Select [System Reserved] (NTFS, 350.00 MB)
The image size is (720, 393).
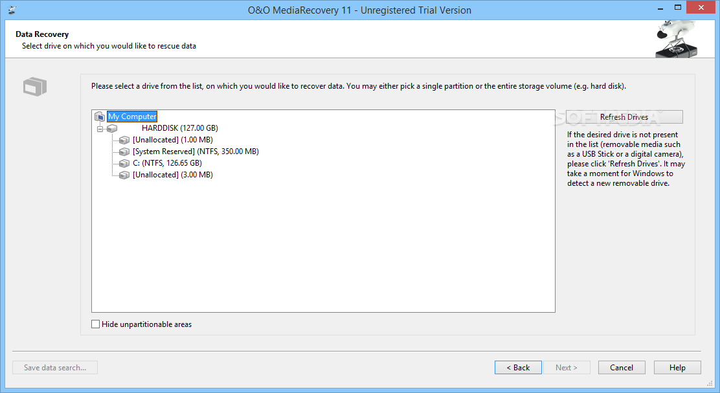(x=196, y=152)
